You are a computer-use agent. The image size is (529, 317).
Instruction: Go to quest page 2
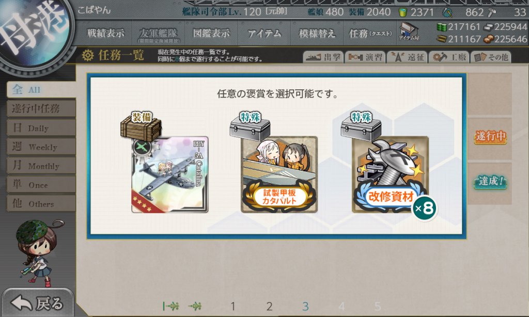click(269, 306)
